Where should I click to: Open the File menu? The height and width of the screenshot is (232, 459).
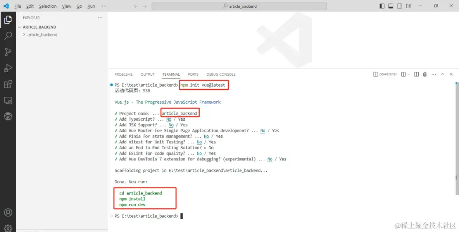pos(17,6)
